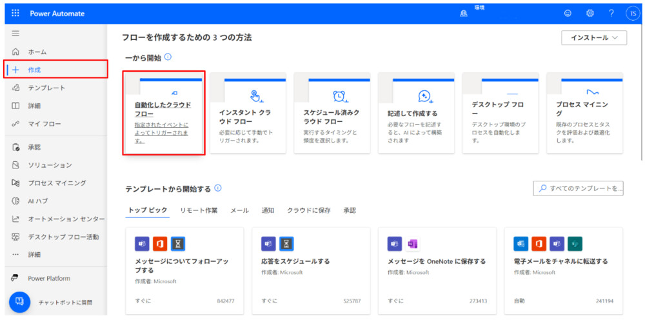Expand 詳細 at bottom of sidebar
Viewport: 645px width, 320px height.
(x=34, y=255)
